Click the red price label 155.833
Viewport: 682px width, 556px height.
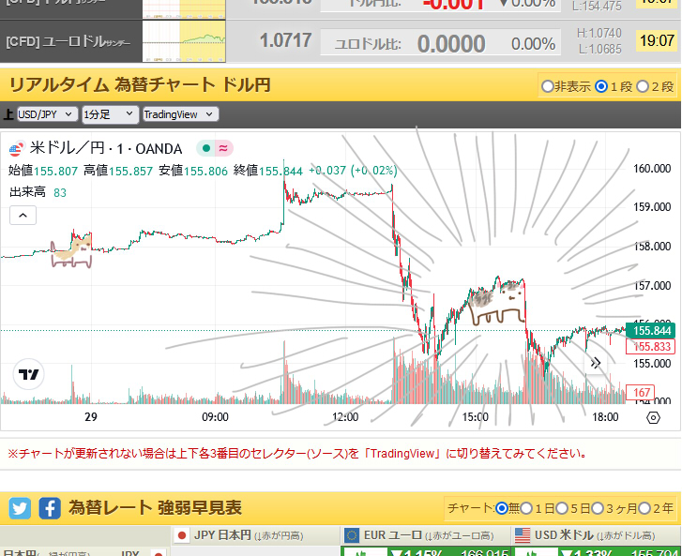[x=651, y=347]
